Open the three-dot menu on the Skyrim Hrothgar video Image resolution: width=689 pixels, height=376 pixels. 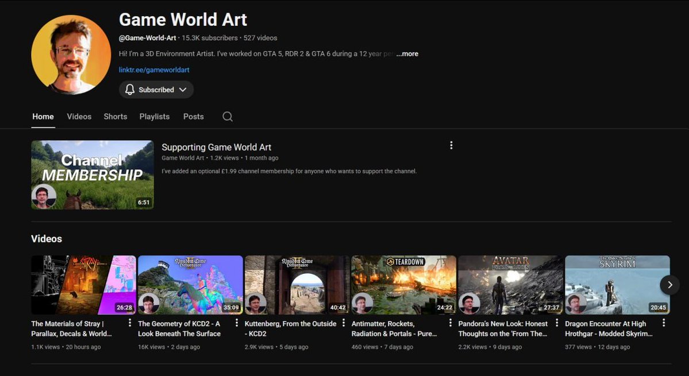[x=664, y=323]
